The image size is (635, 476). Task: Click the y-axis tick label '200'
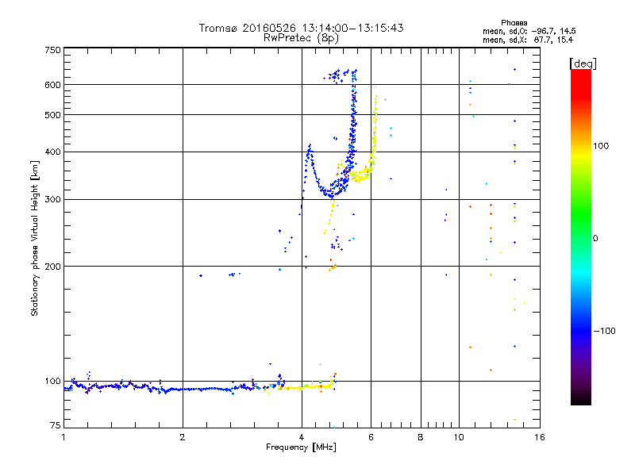point(52,267)
